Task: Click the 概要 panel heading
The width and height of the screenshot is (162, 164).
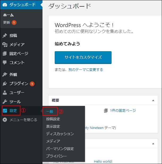Action: 56,100
